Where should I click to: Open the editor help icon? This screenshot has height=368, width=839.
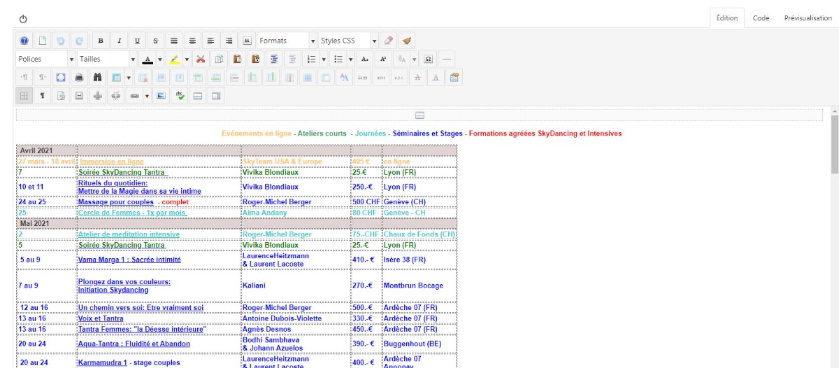tap(24, 41)
